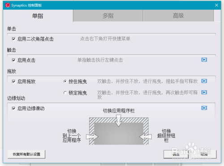Click the 单击 section heading
This screenshot has width=224, height=166.
click(x=12, y=29)
